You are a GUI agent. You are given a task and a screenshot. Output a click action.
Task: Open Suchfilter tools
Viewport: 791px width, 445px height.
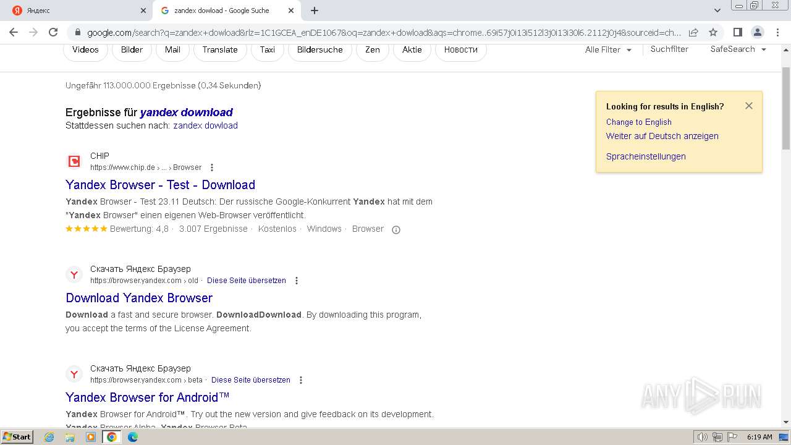pos(669,49)
